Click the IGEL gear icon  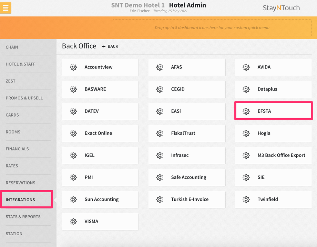(x=73, y=155)
